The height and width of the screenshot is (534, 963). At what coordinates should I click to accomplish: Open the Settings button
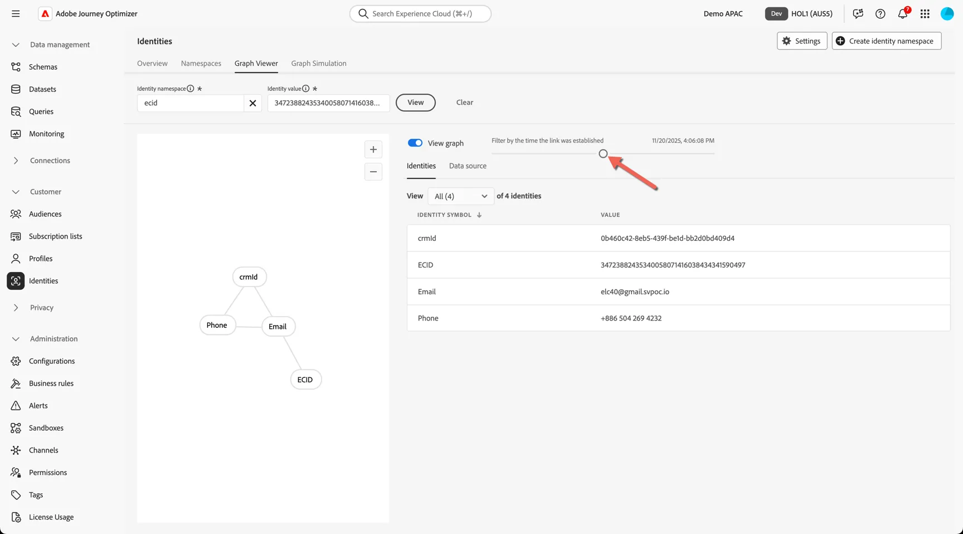tap(802, 41)
